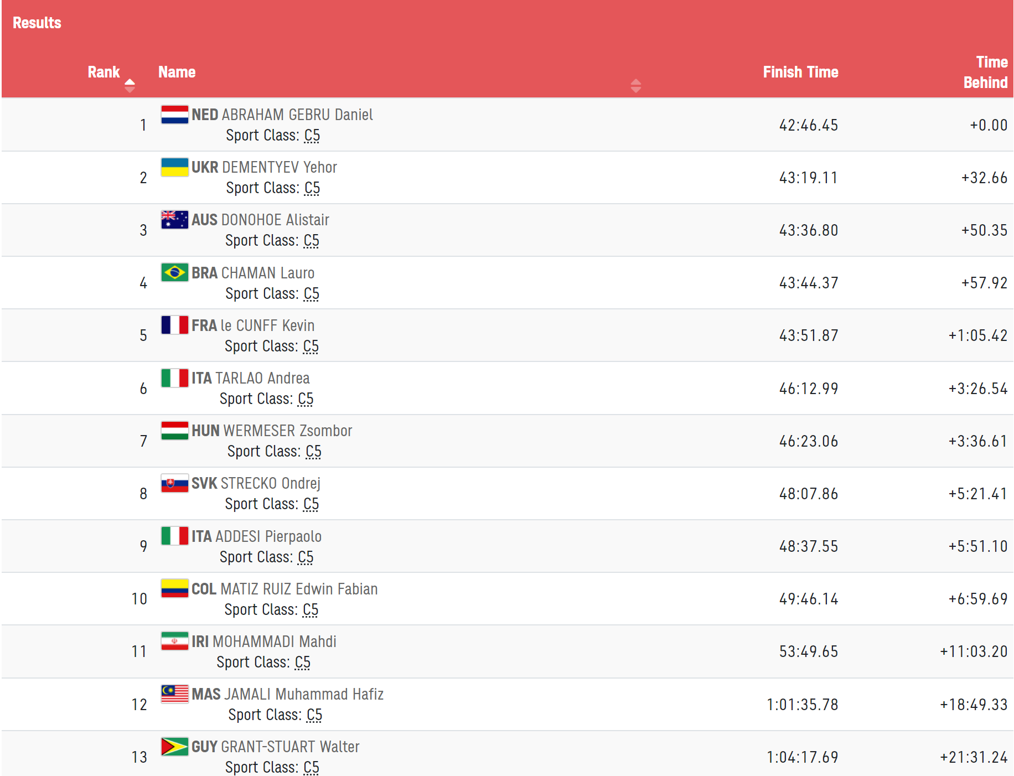Click the Ukraine flag icon
Screen dimensions: 1014x776
pos(174,167)
